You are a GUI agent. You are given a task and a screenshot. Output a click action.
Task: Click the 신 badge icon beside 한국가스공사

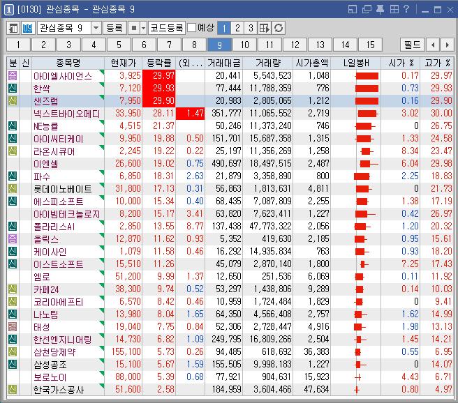click(x=13, y=389)
